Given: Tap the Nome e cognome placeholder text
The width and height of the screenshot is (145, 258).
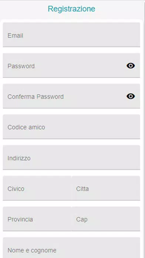Looking at the screenshot, I should click(x=32, y=251).
